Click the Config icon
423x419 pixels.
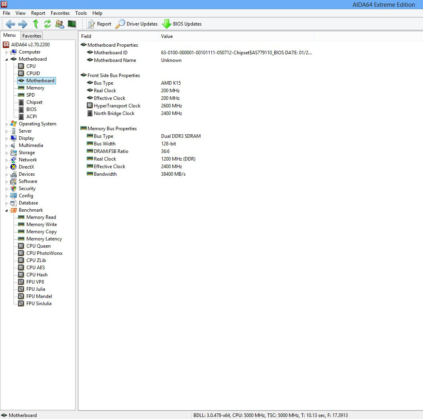point(14,196)
